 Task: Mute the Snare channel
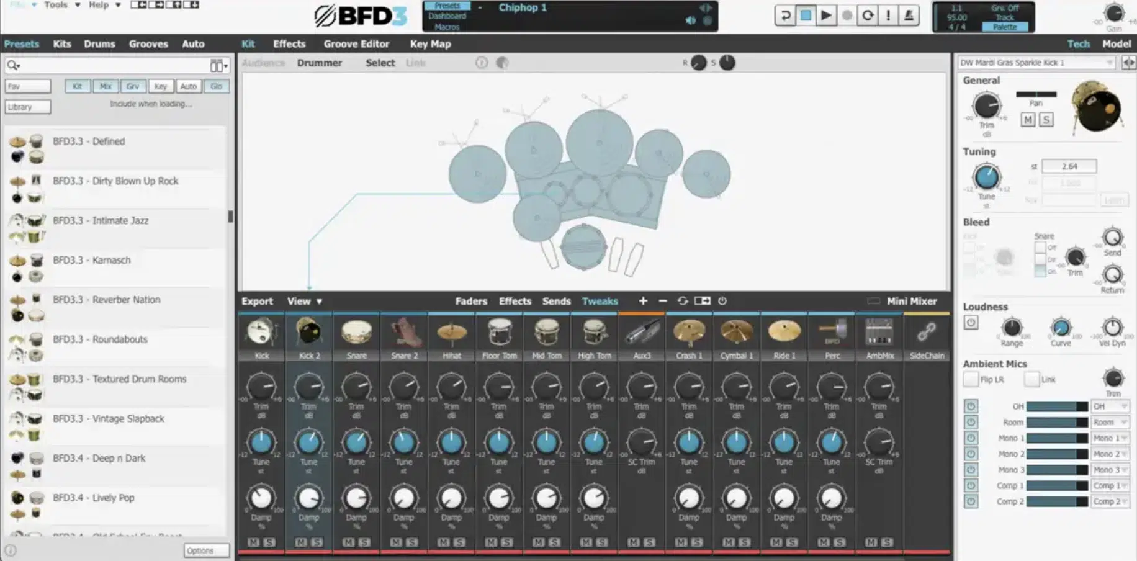[x=349, y=542]
